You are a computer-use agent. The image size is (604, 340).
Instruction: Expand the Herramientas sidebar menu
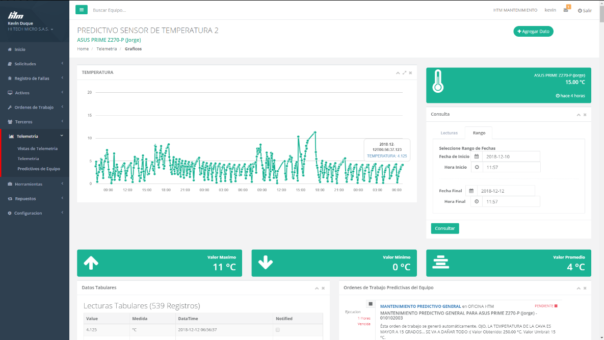coord(35,184)
